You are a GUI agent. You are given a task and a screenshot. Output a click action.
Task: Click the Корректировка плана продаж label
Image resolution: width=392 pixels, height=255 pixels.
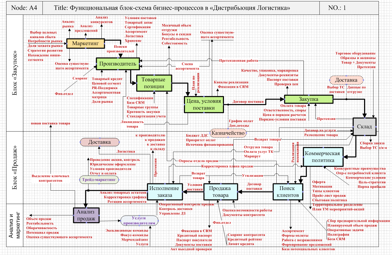(x=227, y=166)
